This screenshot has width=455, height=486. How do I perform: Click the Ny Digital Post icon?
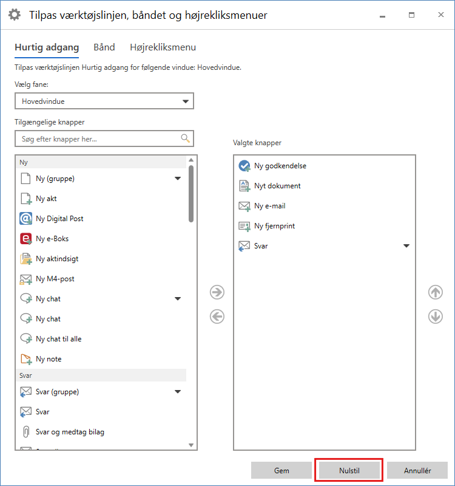point(25,219)
